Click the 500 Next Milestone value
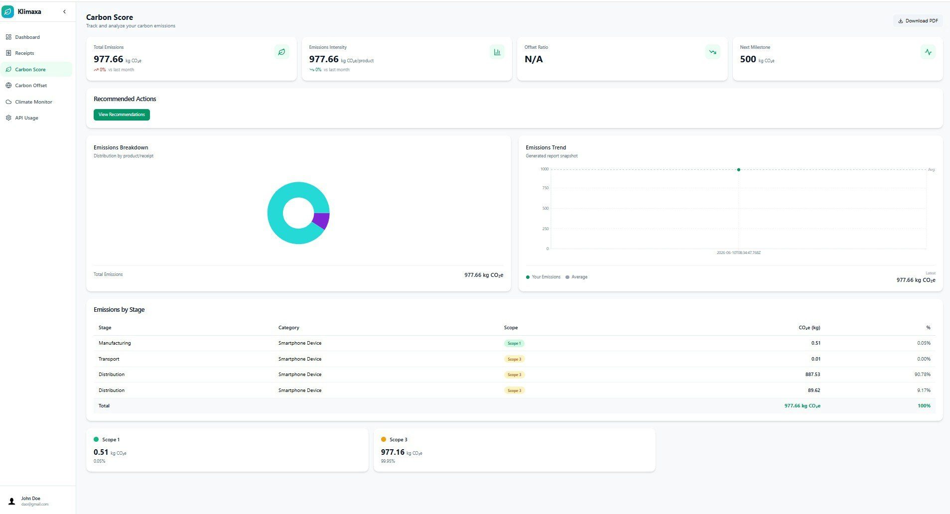 (748, 59)
